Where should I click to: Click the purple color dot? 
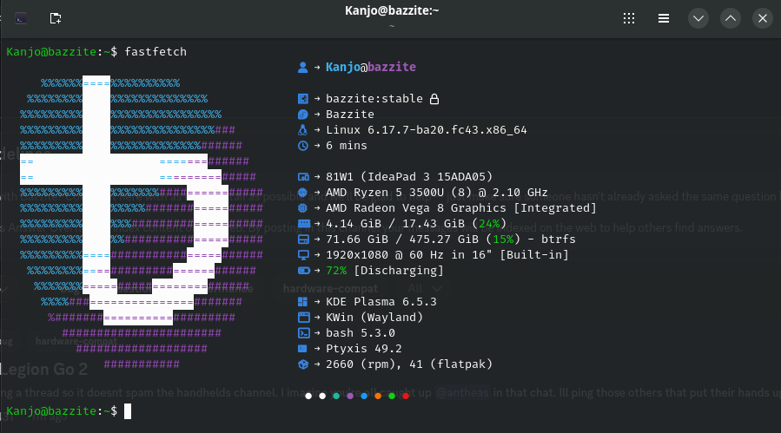pyautogui.click(x=350, y=397)
